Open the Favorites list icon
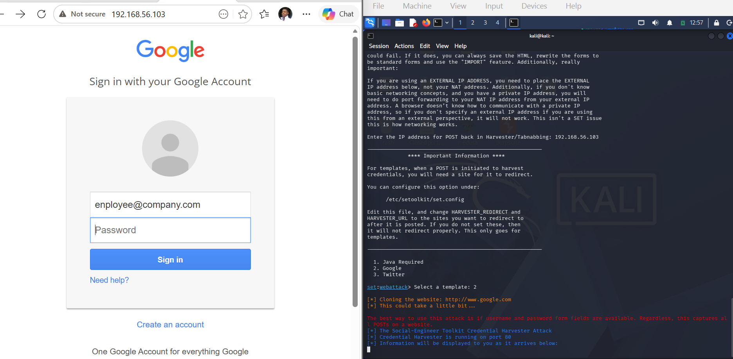Image resolution: width=733 pixels, height=359 pixels. pos(265,14)
